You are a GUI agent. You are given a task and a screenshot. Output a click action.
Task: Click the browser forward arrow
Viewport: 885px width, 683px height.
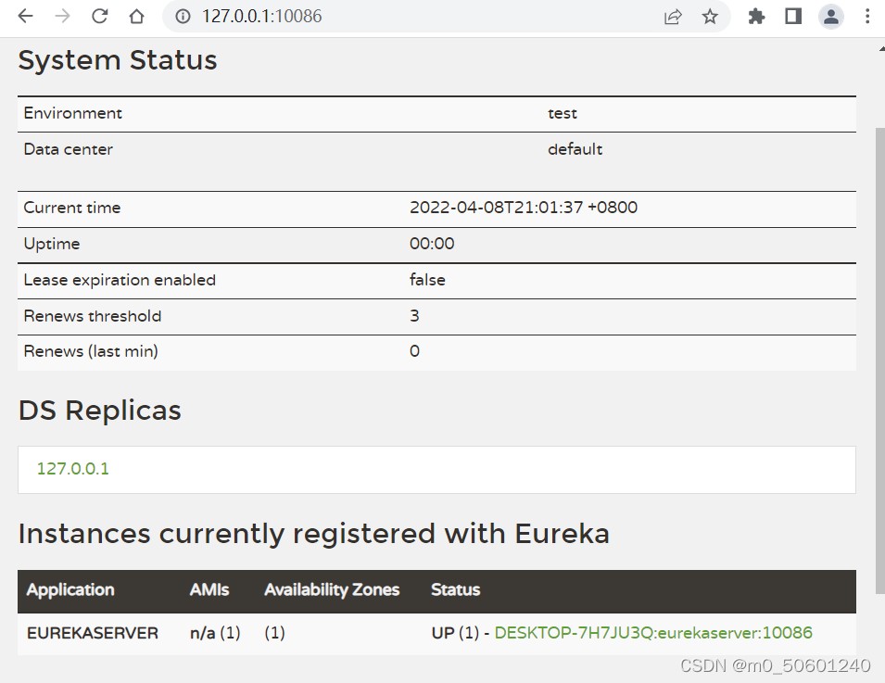click(63, 16)
